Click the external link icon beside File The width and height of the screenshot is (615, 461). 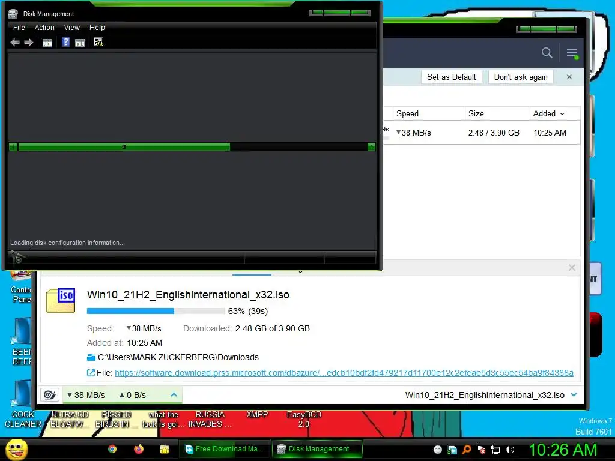[91, 372]
